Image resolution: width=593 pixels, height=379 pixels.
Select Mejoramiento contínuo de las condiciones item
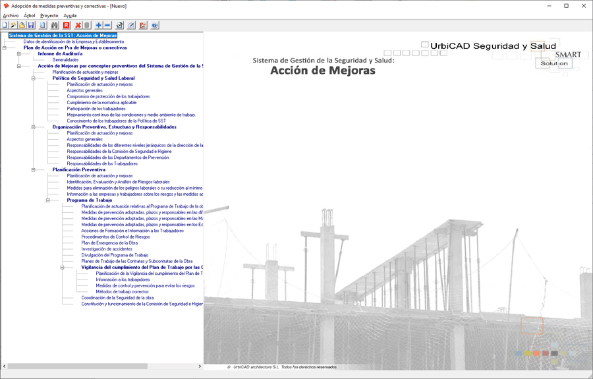[131, 115]
